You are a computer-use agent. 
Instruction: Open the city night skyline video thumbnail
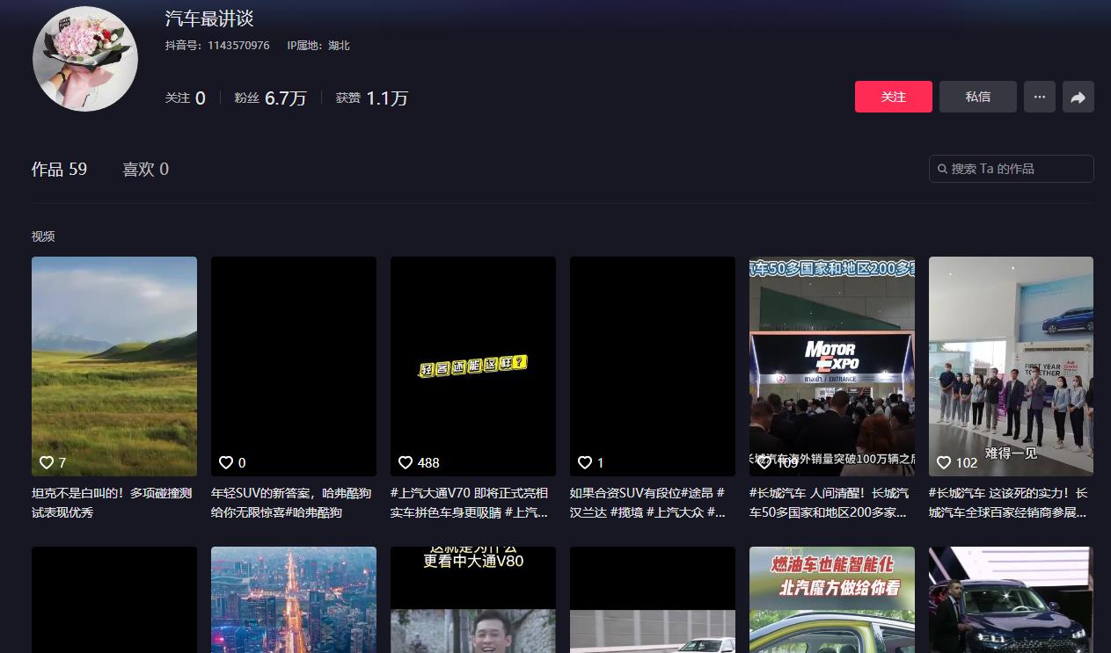294,599
